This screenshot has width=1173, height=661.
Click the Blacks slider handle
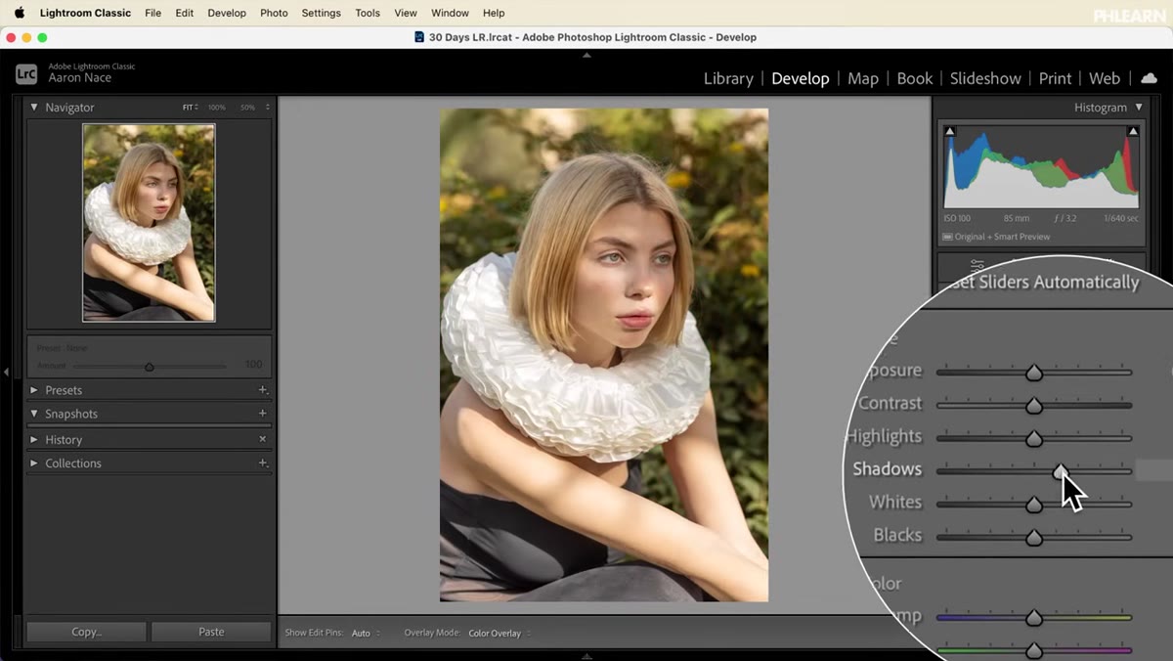1033,537
